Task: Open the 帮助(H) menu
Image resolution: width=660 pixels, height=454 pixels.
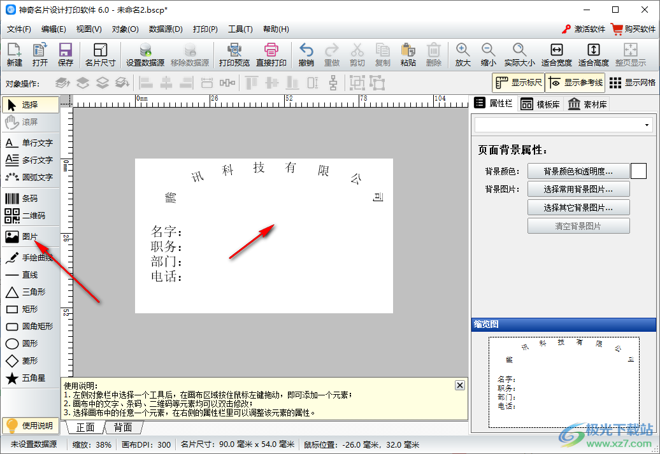Action: 276,29
